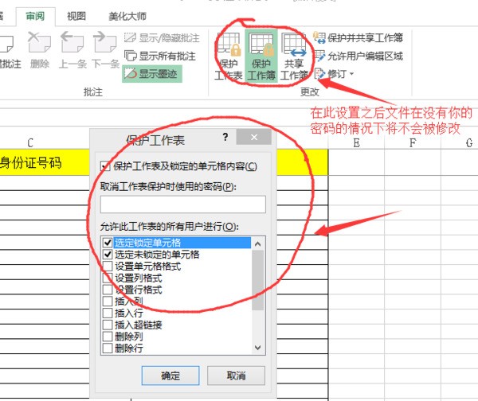Click the 取消 (Cancel) button
478x401 pixels.
point(236,376)
